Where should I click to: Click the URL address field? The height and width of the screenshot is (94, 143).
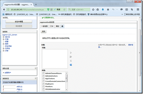(x=27, y=10)
